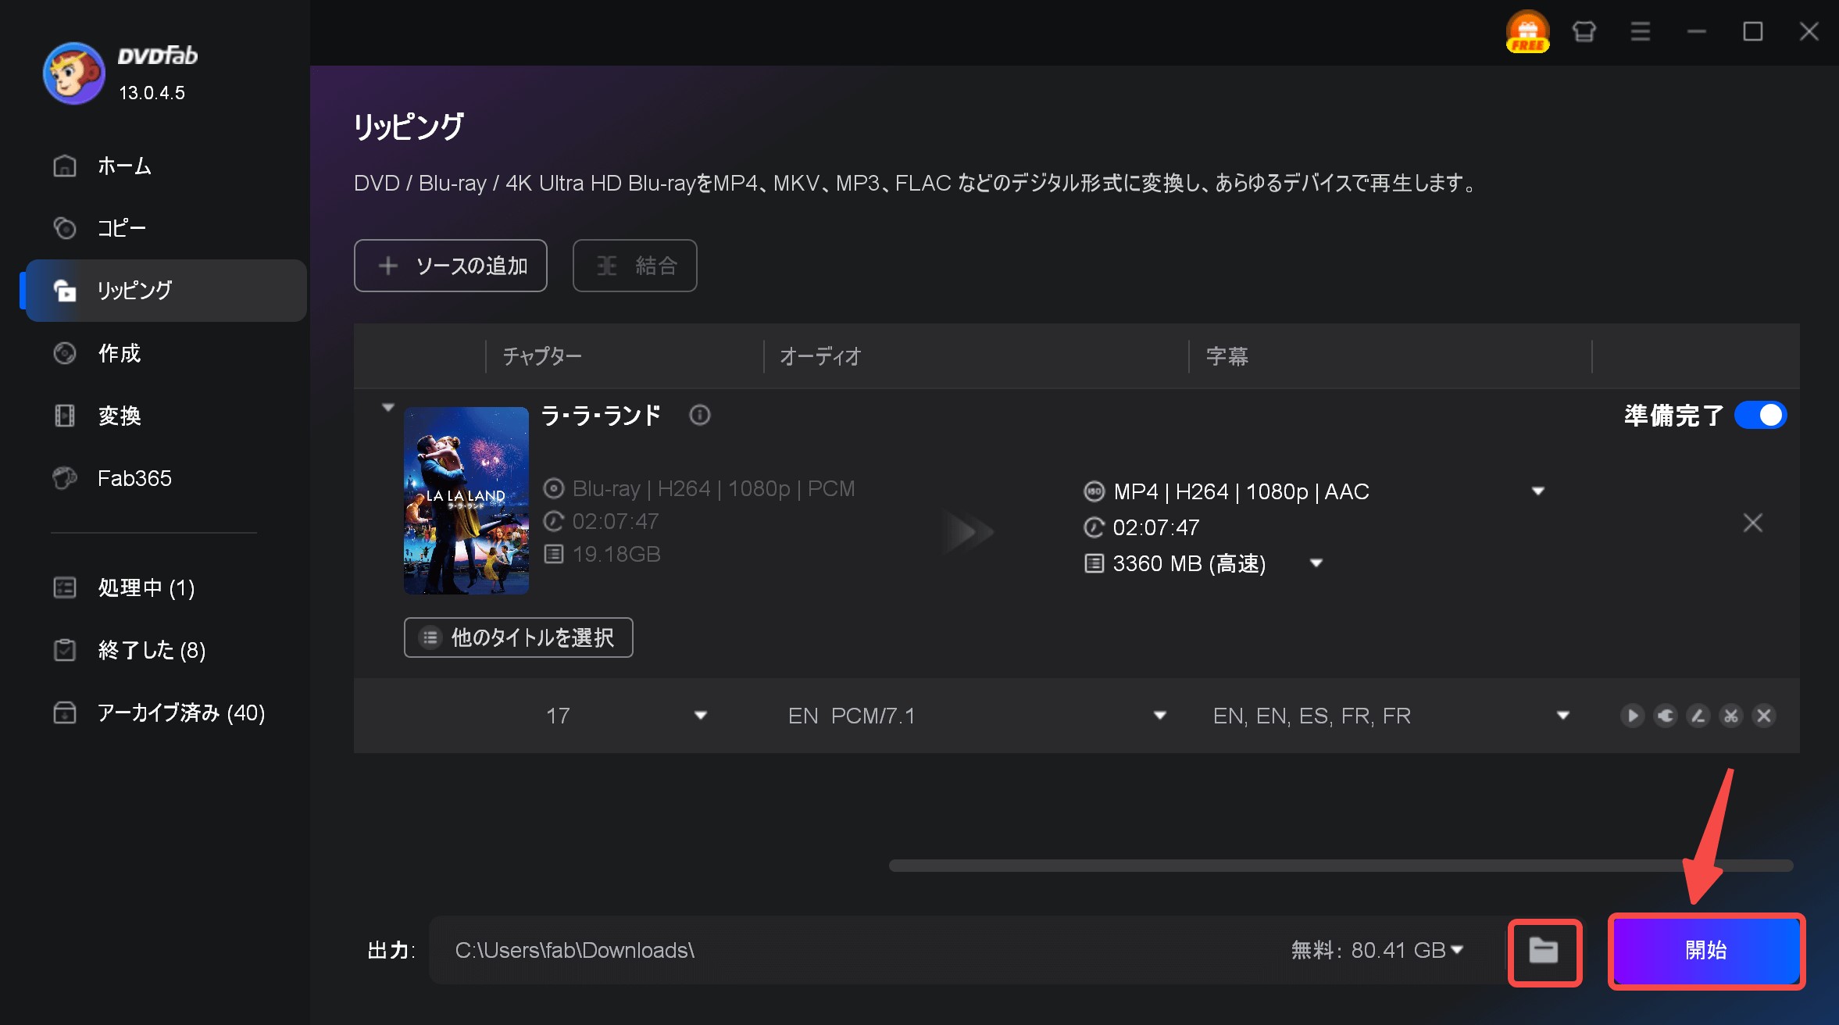View アーカイブ済み (40) archived tasks
This screenshot has width=1839, height=1025.
click(166, 712)
